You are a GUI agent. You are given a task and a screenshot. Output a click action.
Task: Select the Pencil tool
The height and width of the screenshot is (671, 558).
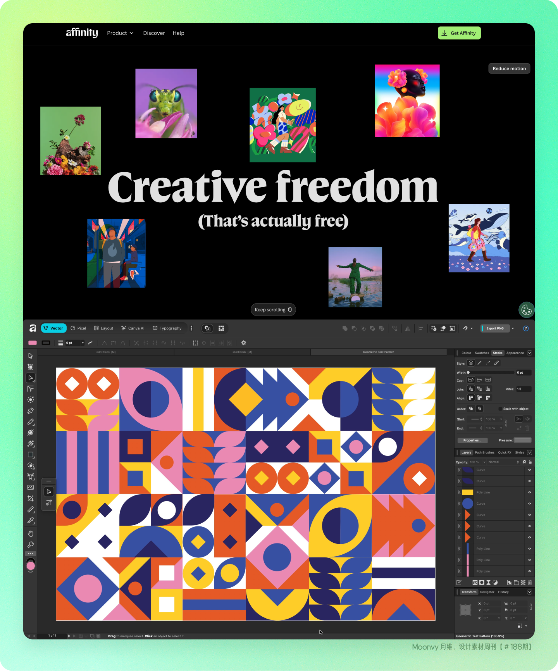point(31,422)
